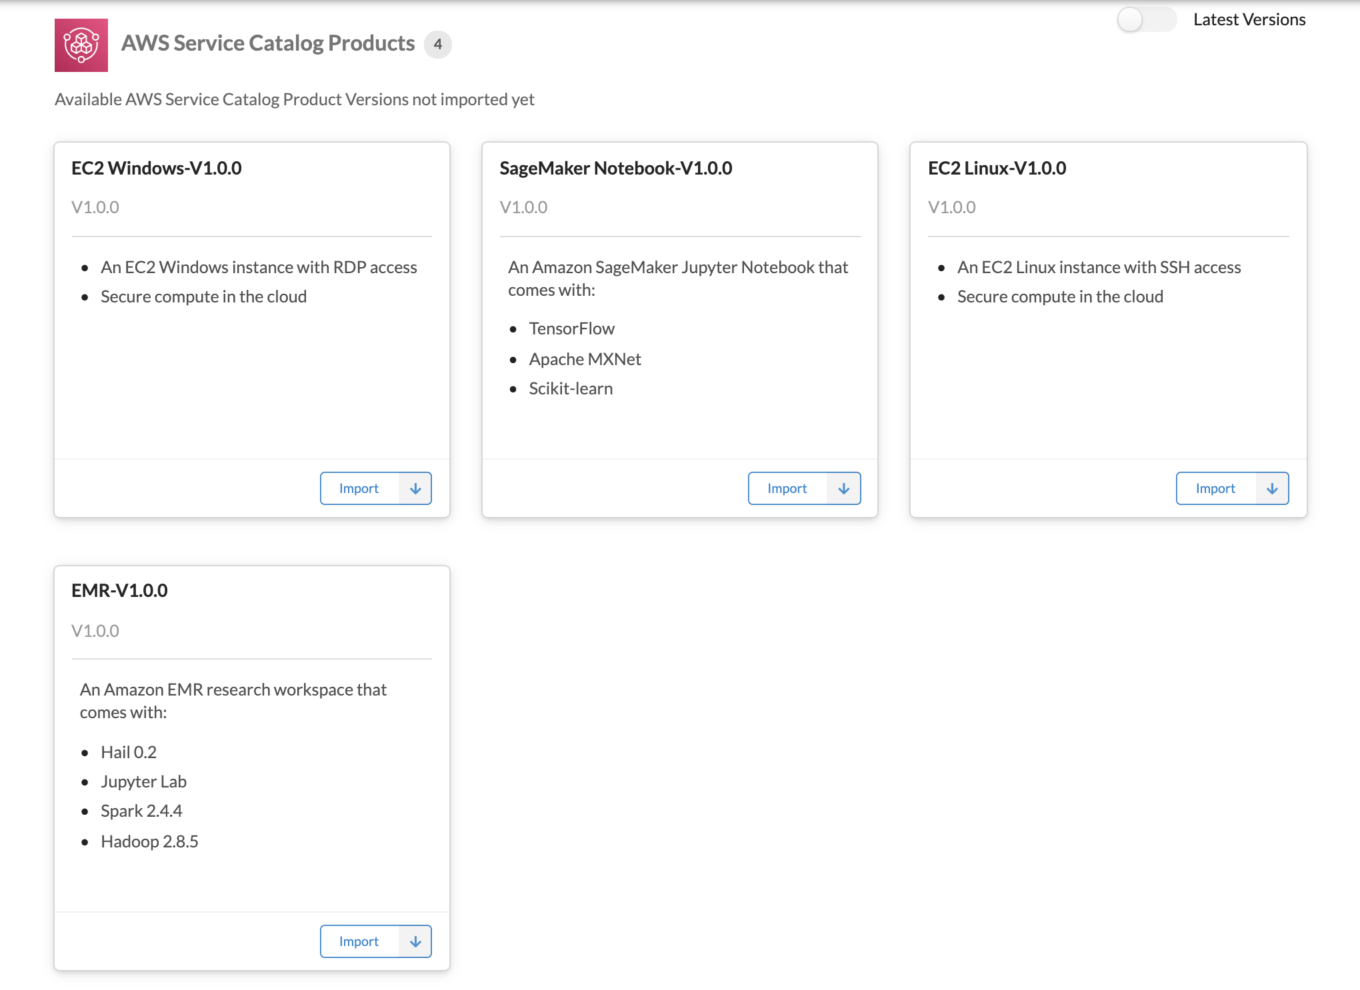
Task: Import the EC2 Windows-V1.0.0 product
Action: (359, 488)
